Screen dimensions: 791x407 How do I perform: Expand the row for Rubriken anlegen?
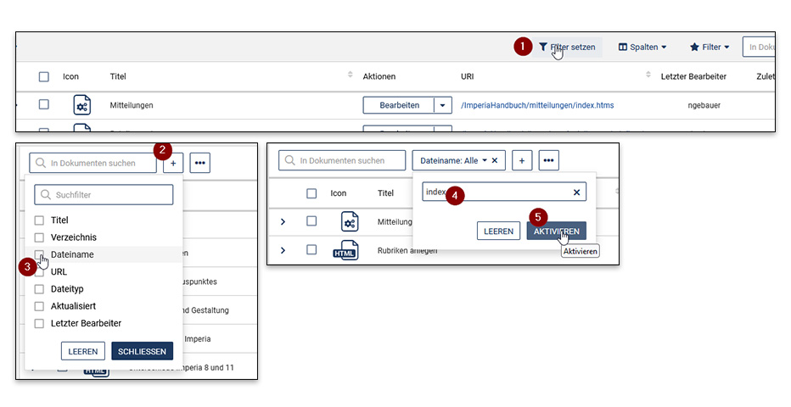click(283, 250)
